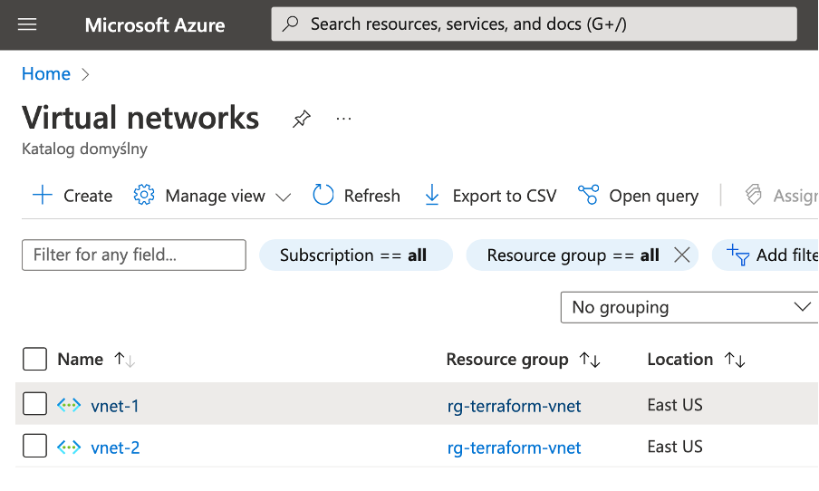
Task: Check the vnet-1 row checkbox
Action: click(35, 404)
